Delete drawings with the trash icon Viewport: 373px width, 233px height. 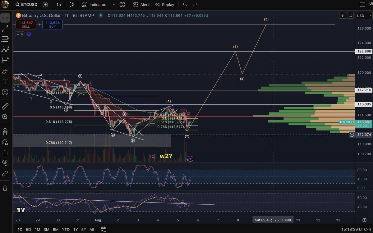pos(5,188)
